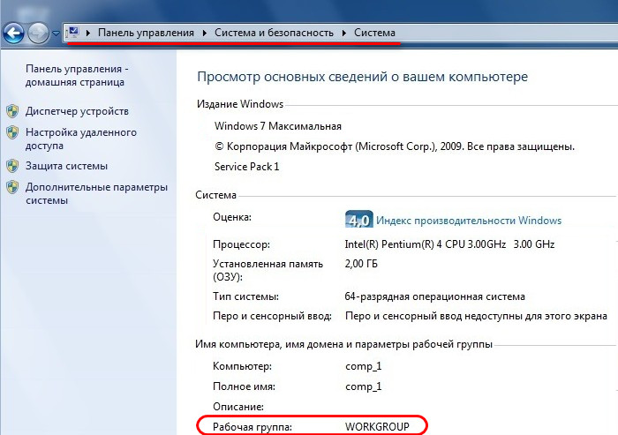
Task: Click the 64-разрядная операционная система value
Action: tap(434, 296)
